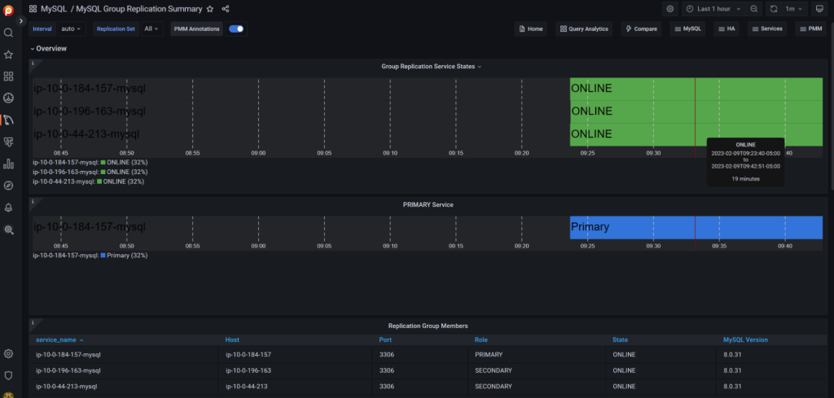Open the Interval auto dropdown

pyautogui.click(x=72, y=28)
